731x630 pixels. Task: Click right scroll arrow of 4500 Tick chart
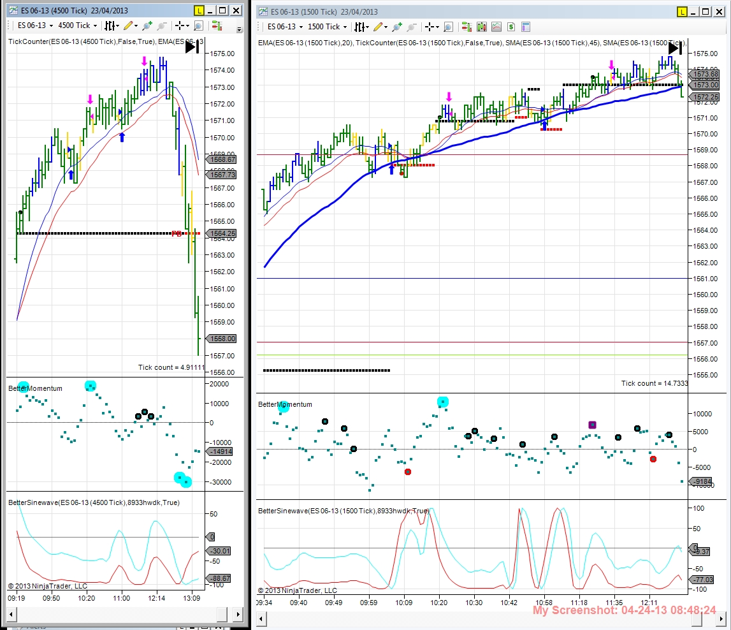(238, 614)
